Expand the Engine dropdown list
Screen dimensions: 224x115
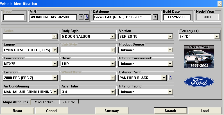pyautogui.click(x=55, y=50)
